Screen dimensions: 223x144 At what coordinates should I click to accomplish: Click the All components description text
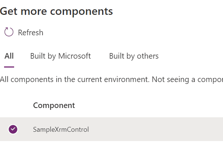click(x=111, y=79)
